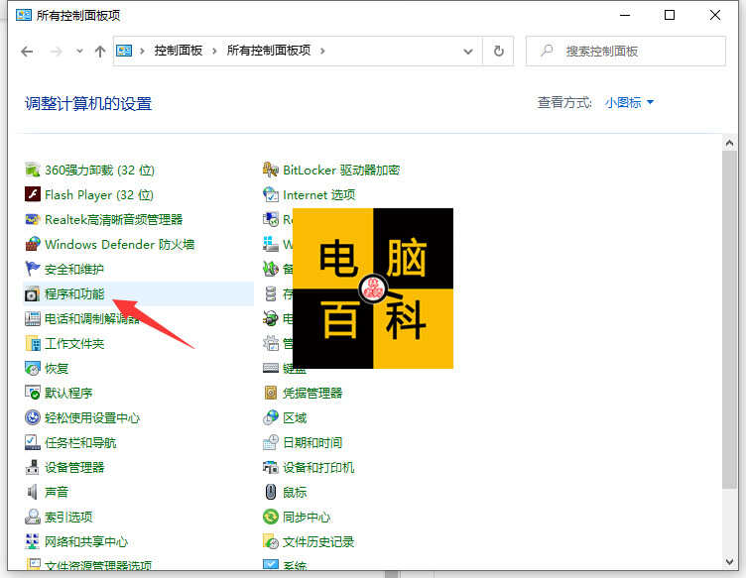Click the 索引选项 icon

tap(33, 517)
